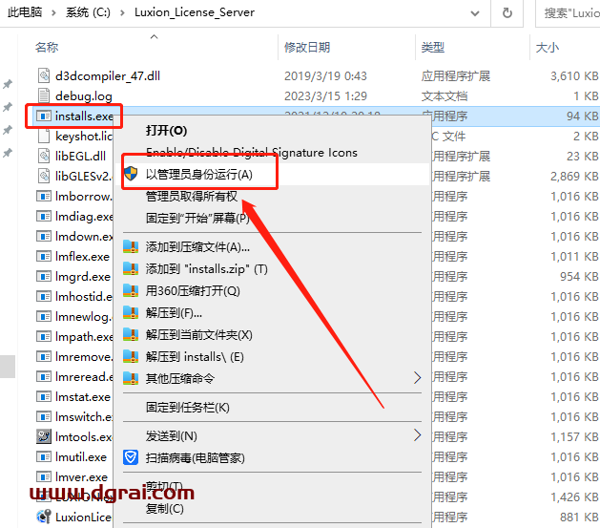The image size is (600, 528).
Task: Click the 360 compress icon beside 解压到(F)
Action: [x=131, y=313]
